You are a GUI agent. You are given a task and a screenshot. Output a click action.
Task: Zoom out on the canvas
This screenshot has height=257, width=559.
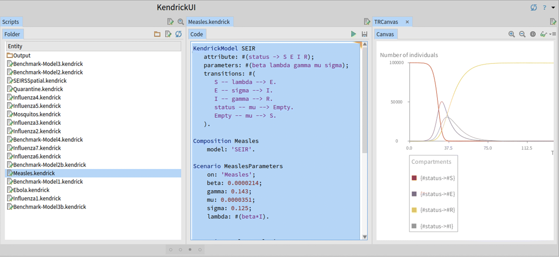(x=522, y=34)
